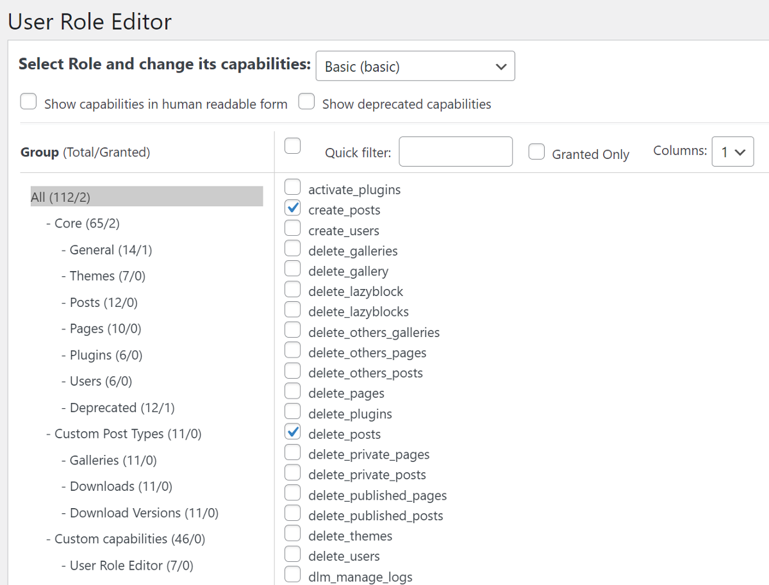Tick the select-all capabilities checkbox
Image resolution: width=769 pixels, height=585 pixels.
[x=292, y=146]
